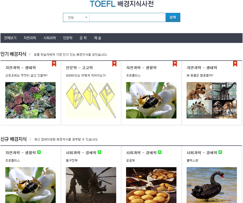Click the TOEFL 배경지식사전 title logo
Screen dimensions: 243x203
click(x=121, y=4)
